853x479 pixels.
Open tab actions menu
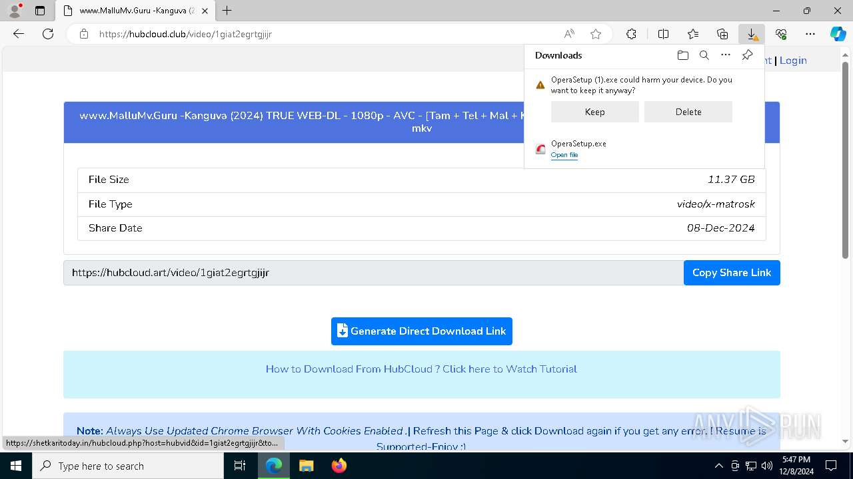40,11
